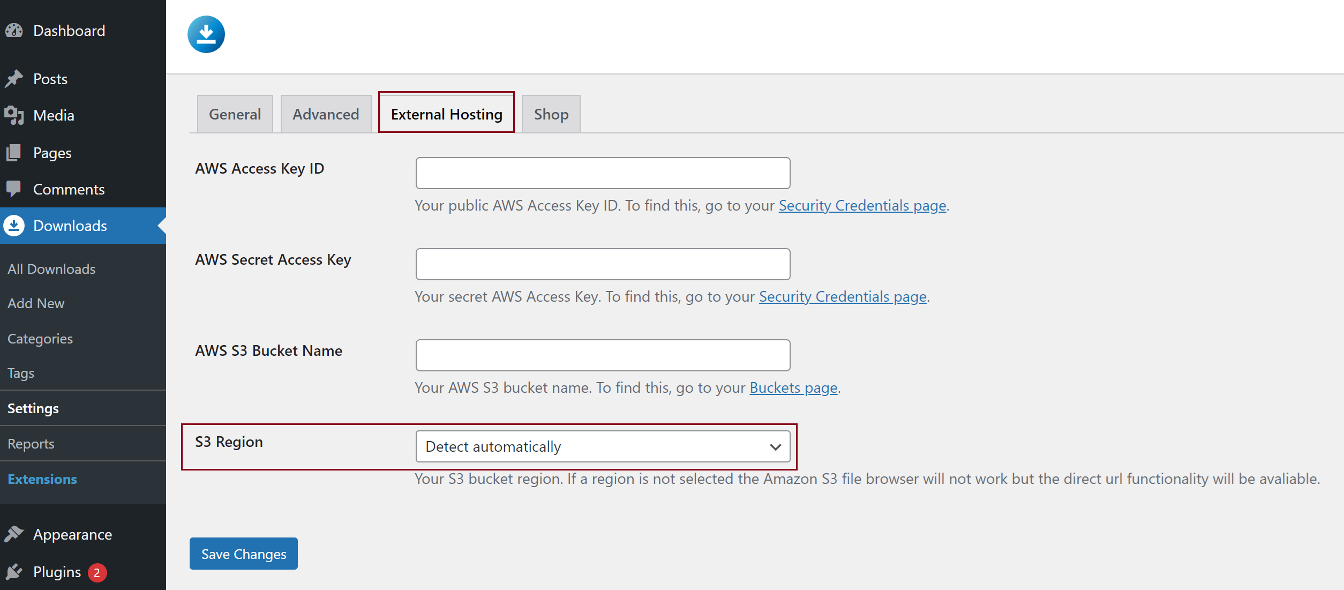Click the Comments speech bubble icon
The height and width of the screenshot is (590, 1344).
[x=14, y=189]
